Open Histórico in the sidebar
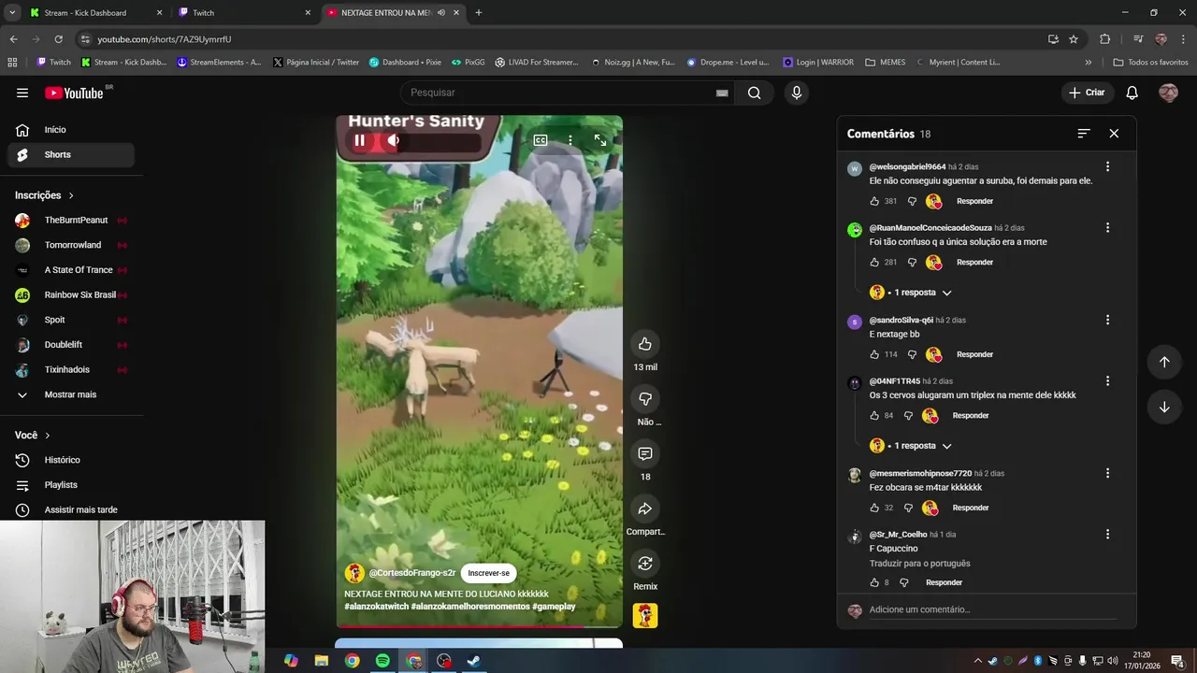This screenshot has height=673, width=1197. (x=71, y=460)
